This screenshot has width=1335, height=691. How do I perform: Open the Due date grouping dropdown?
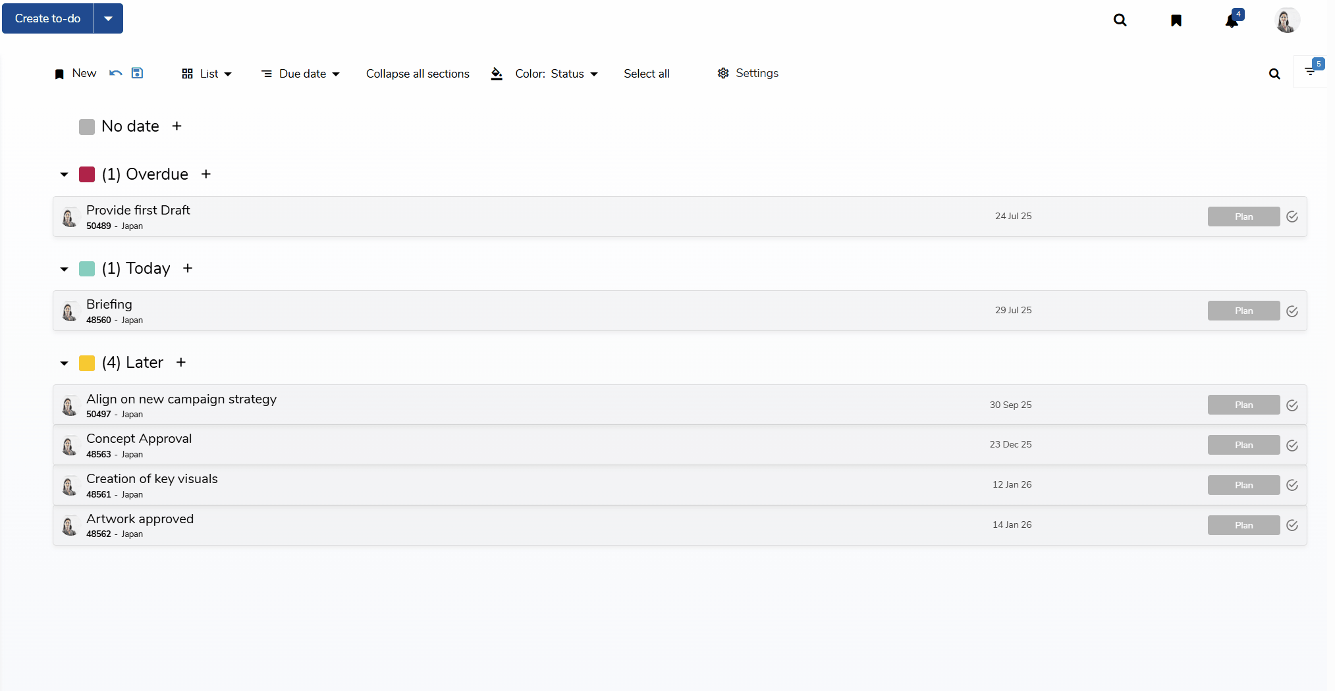pyautogui.click(x=301, y=74)
